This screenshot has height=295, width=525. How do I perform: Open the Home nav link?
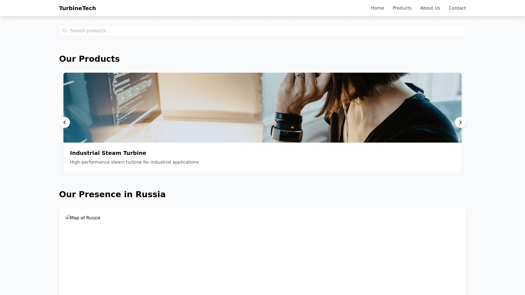pos(377,8)
